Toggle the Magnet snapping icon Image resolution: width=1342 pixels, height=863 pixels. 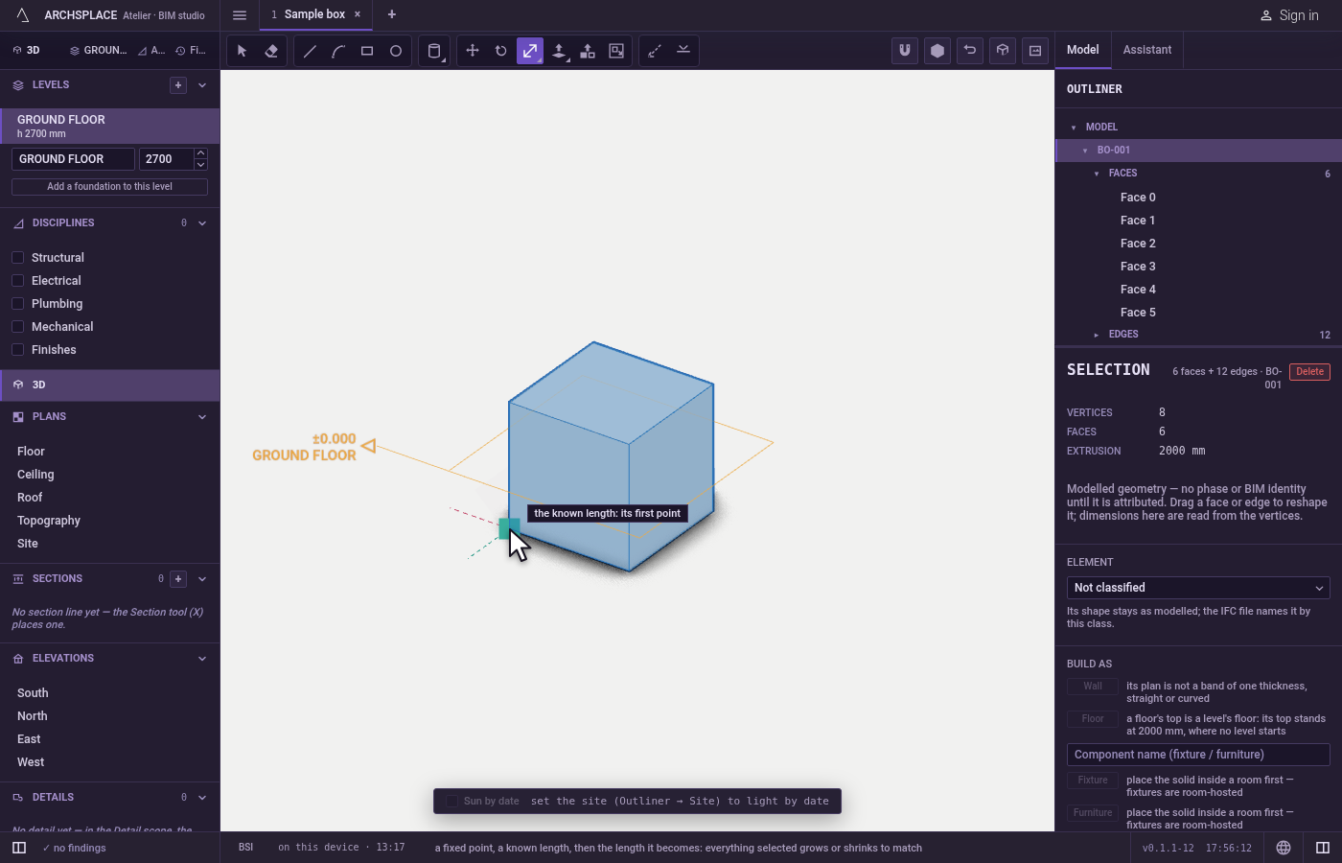click(x=905, y=51)
